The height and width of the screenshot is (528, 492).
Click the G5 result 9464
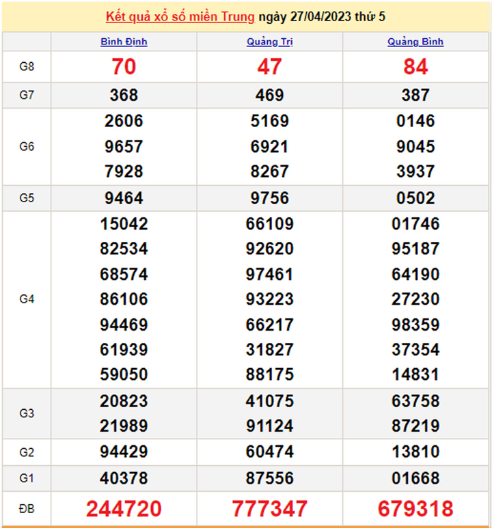point(124,198)
